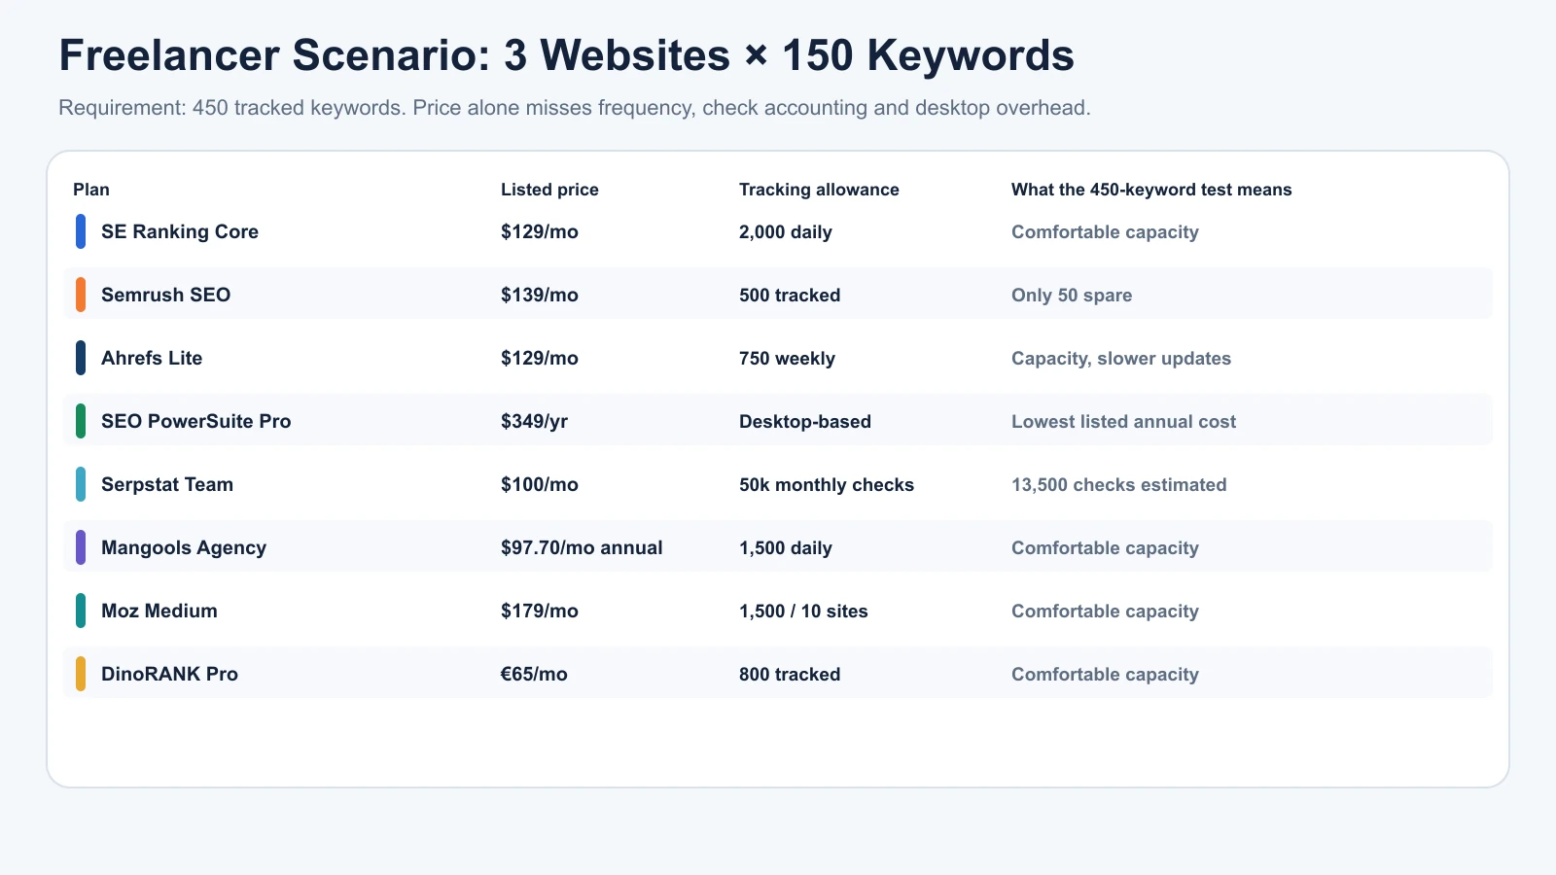Image resolution: width=1556 pixels, height=875 pixels.
Task: Select the "Desktop-based" allowance cell
Action: pos(805,422)
